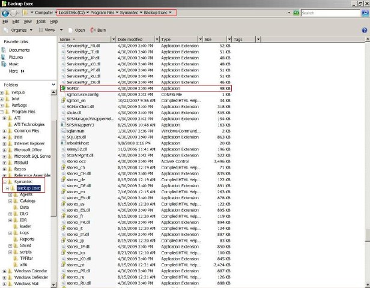Open the Views dropdown arrow
The height and width of the screenshot is (288, 370).
61,30
